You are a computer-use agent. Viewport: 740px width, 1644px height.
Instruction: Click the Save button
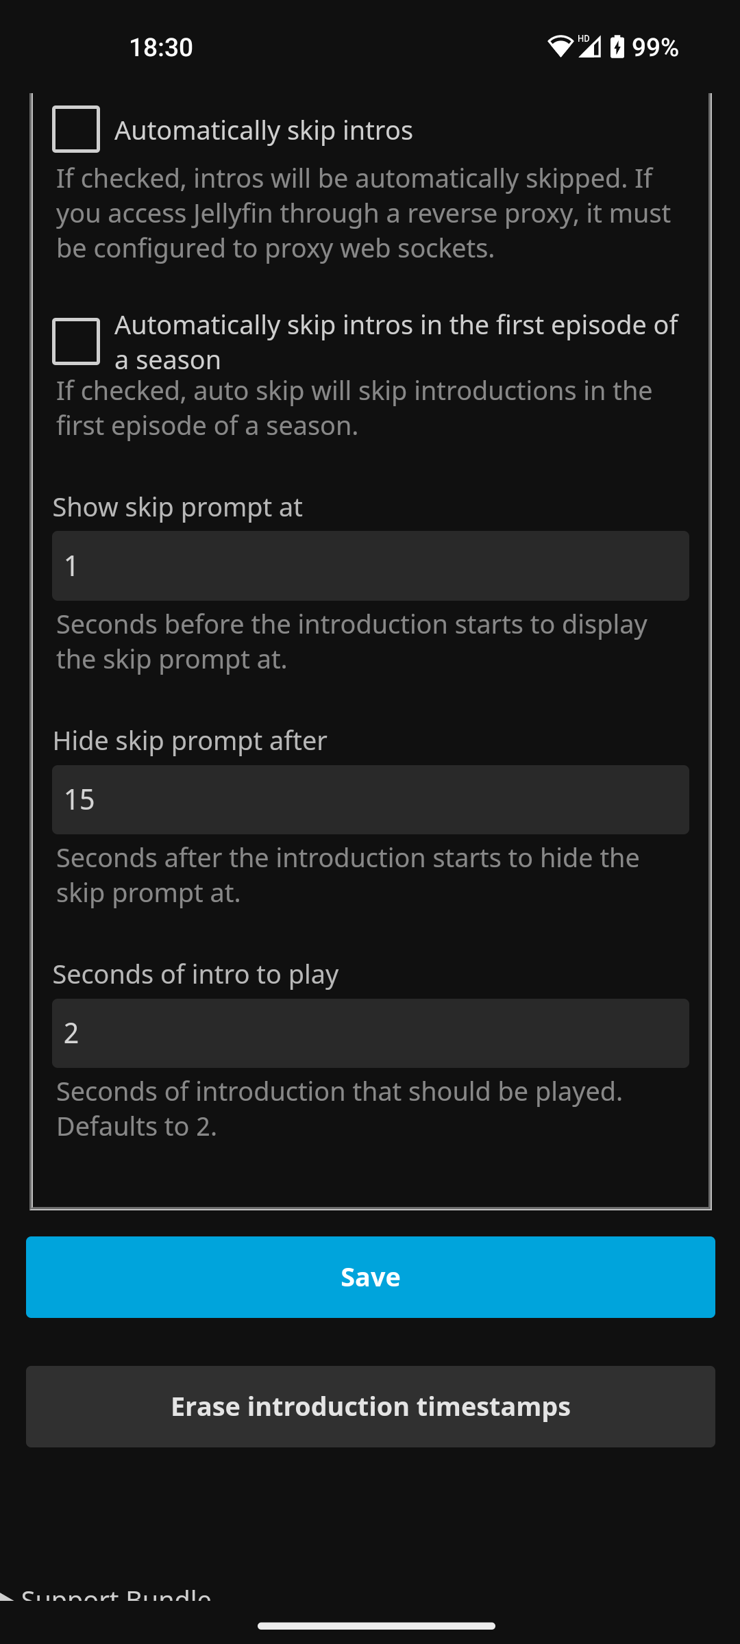point(370,1276)
